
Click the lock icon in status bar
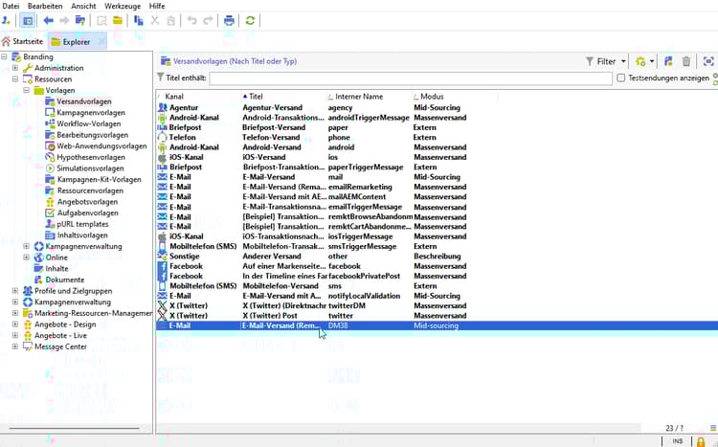pos(701,441)
